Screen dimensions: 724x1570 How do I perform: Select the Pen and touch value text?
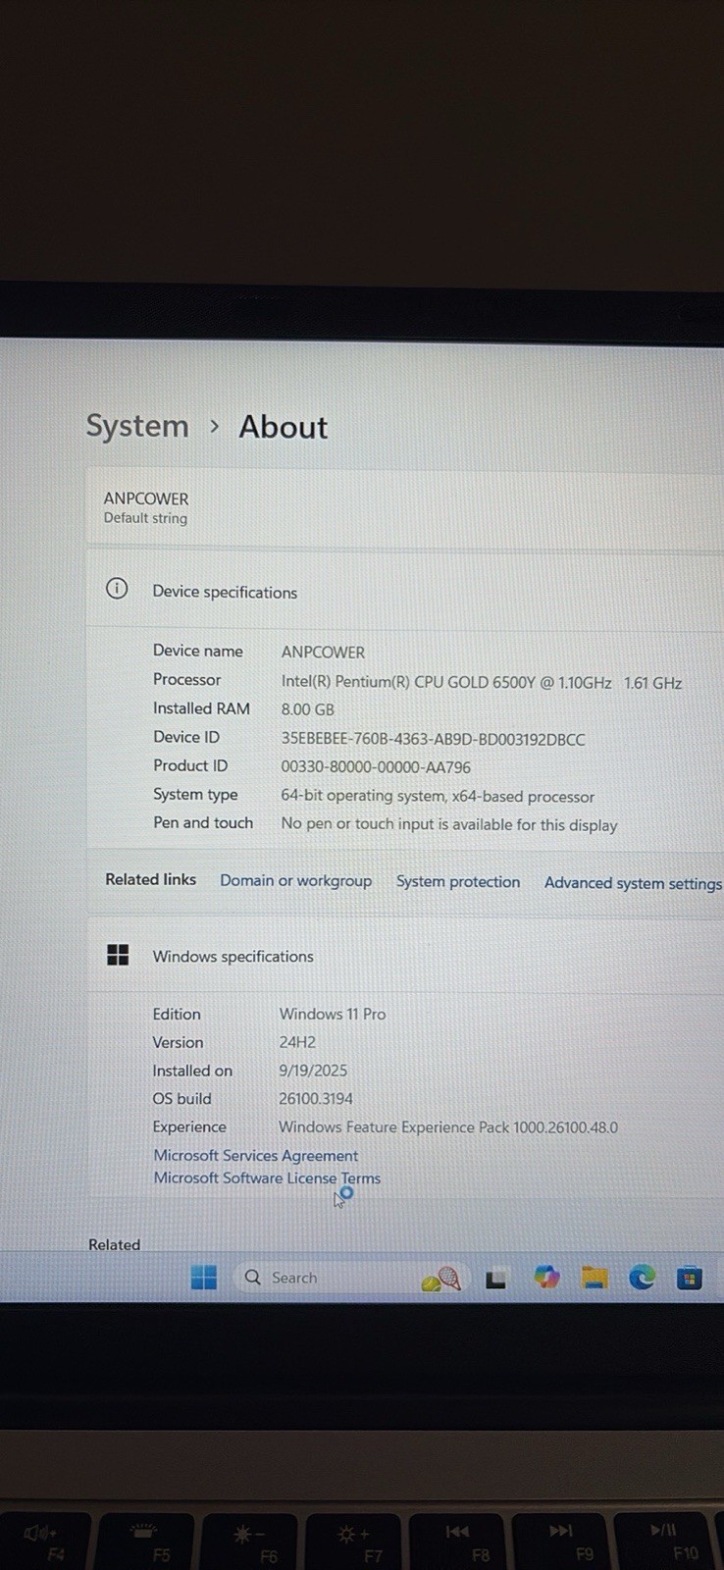pyautogui.click(x=449, y=824)
